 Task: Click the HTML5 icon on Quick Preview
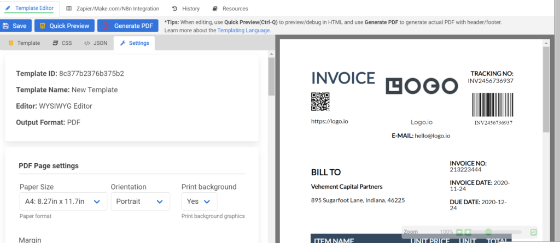(x=43, y=26)
